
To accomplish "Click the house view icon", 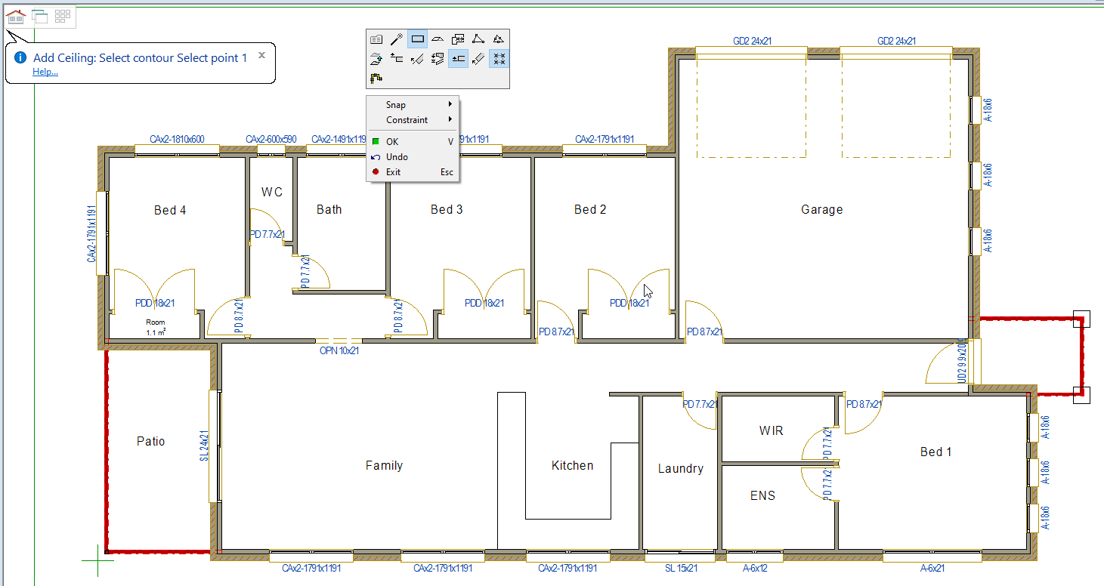I will [16, 17].
